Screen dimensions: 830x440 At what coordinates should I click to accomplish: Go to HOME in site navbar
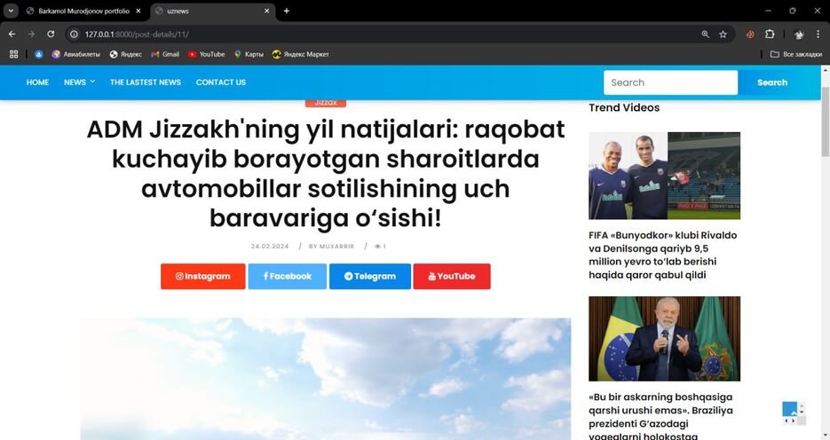click(37, 82)
